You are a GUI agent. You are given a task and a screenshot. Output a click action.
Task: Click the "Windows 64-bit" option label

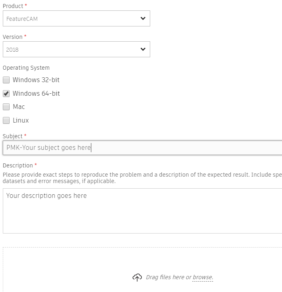coord(36,93)
